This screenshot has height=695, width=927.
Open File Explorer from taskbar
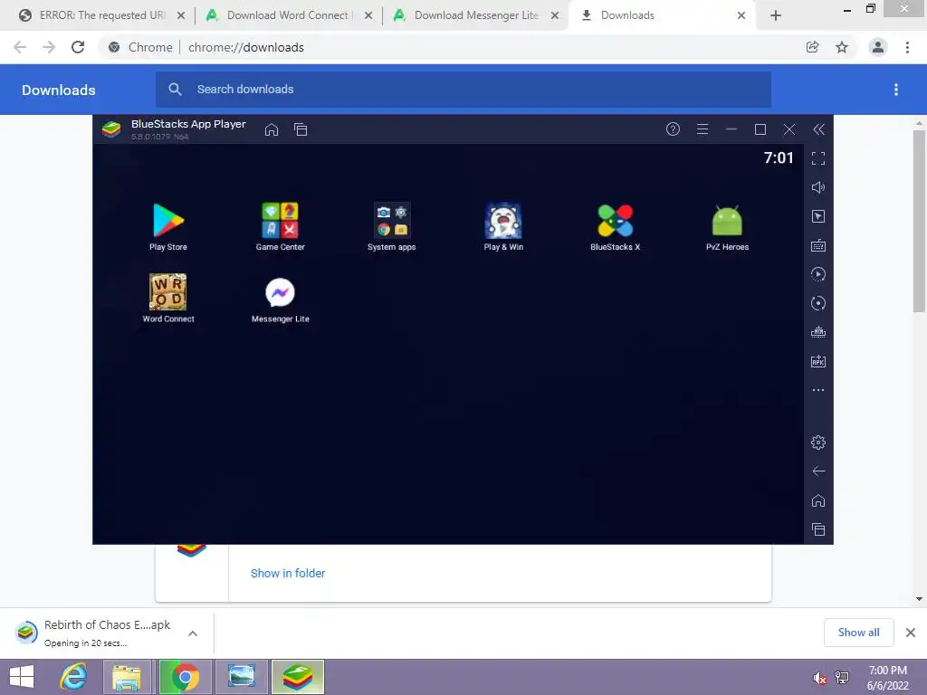click(x=127, y=677)
